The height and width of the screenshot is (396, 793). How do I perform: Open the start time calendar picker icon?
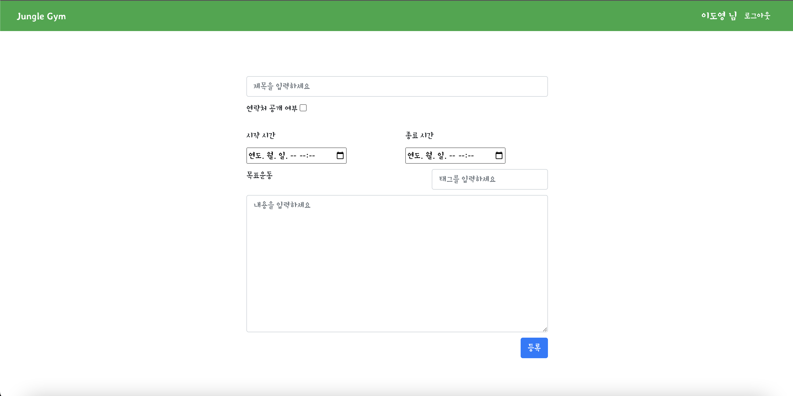point(340,155)
